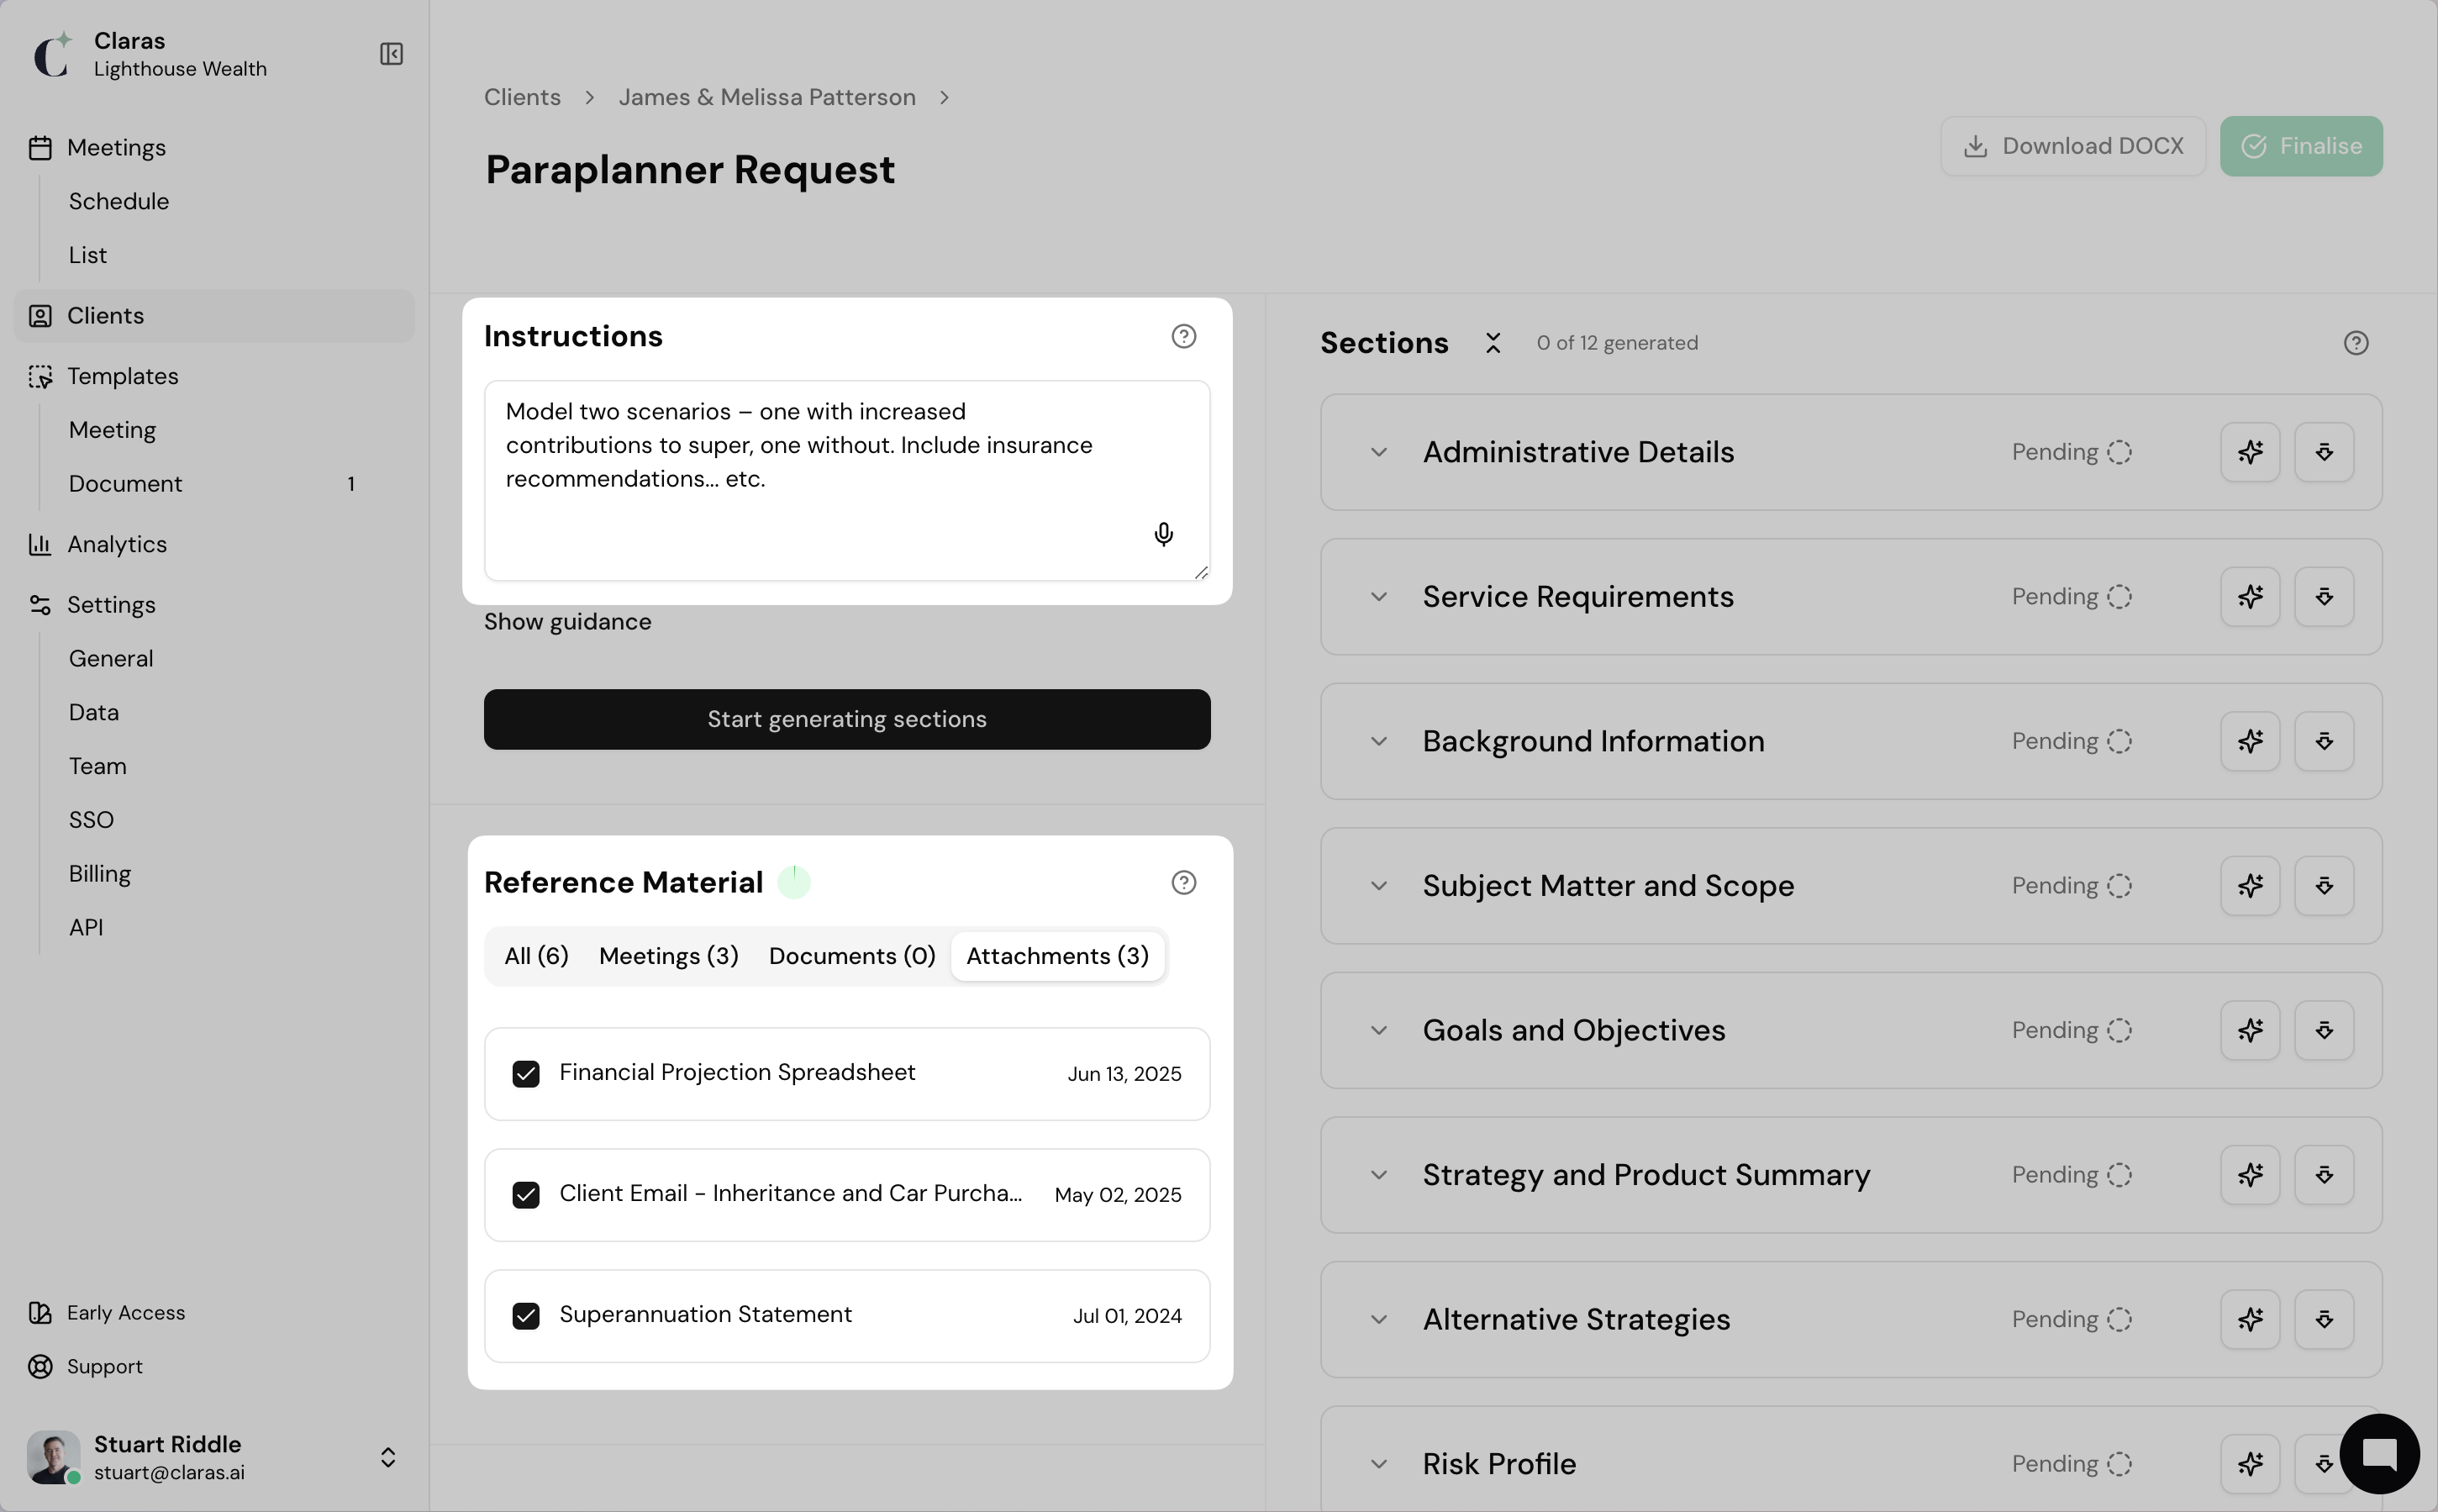Viewport: 2438px width, 1512px height.
Task: Open Stuart Riddle account switcher
Action: tap(387, 1457)
